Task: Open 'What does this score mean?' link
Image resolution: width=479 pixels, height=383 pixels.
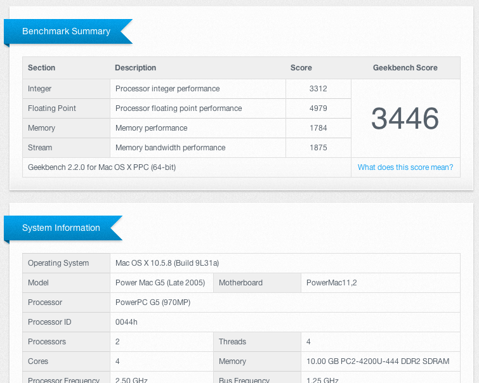Action: coord(405,167)
